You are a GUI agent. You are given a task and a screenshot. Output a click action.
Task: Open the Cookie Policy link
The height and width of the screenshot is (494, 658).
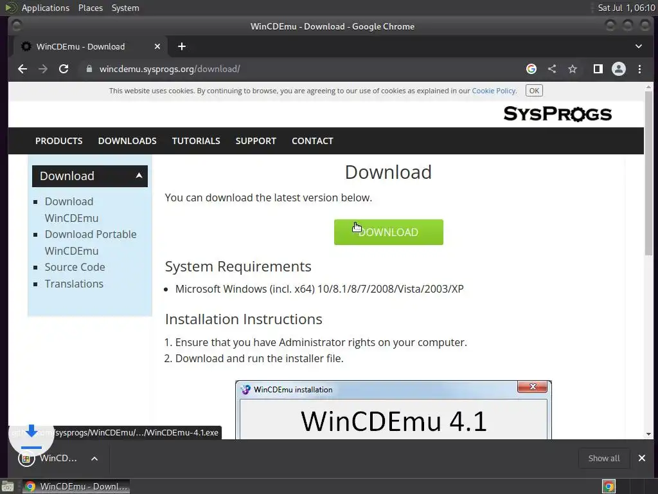point(494,91)
